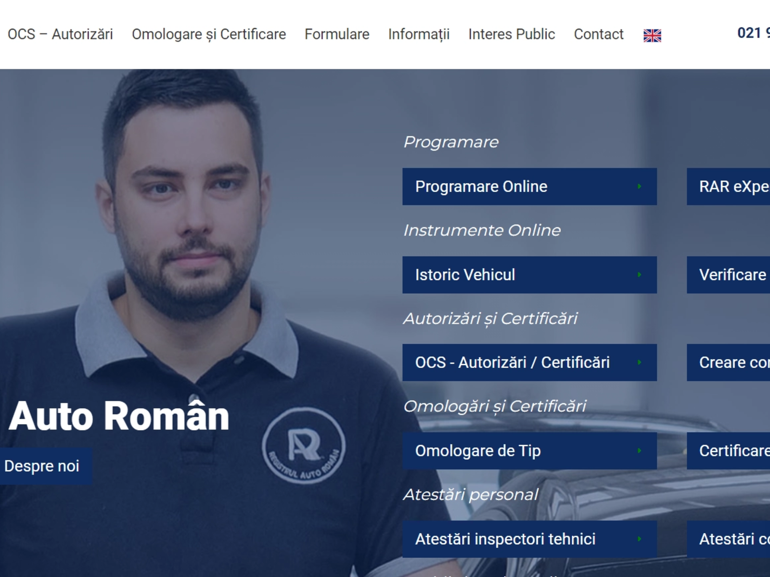
Task: Call the 021 phone number link
Action: [x=753, y=33]
